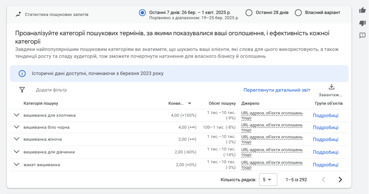Expand 'вишиванка для дівчинки' row
Viewport: 369px width, 194px height.
pyautogui.click(x=17, y=151)
